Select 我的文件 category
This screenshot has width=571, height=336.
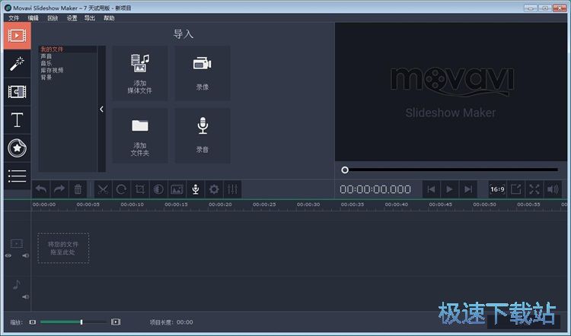click(68, 49)
